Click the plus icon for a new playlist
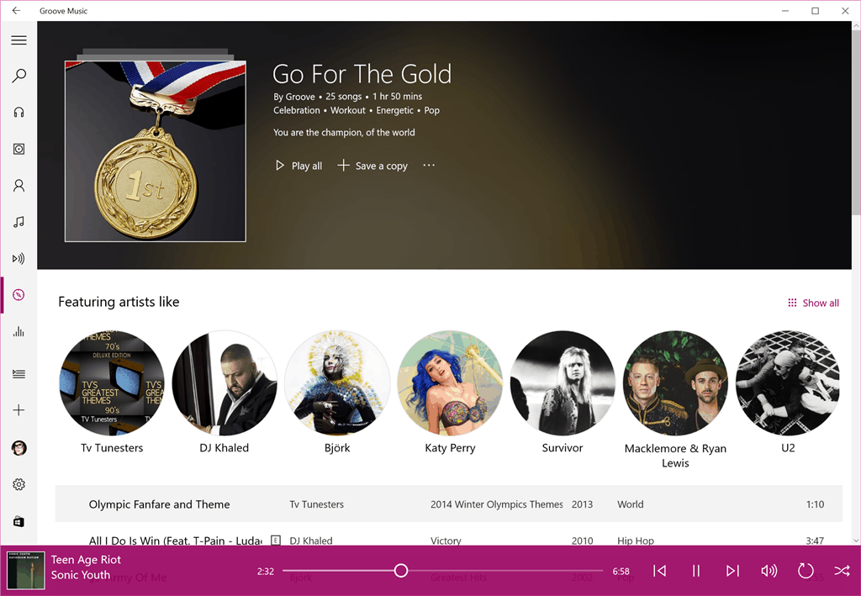Screen dimensions: 861x596 pos(18,410)
